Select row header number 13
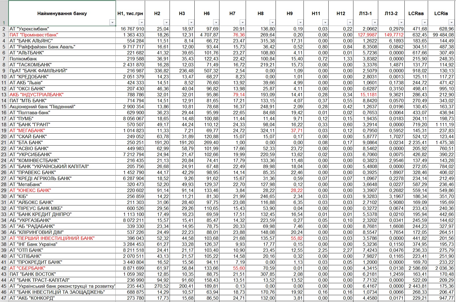Screen dimensions: 456x302 point(4,95)
